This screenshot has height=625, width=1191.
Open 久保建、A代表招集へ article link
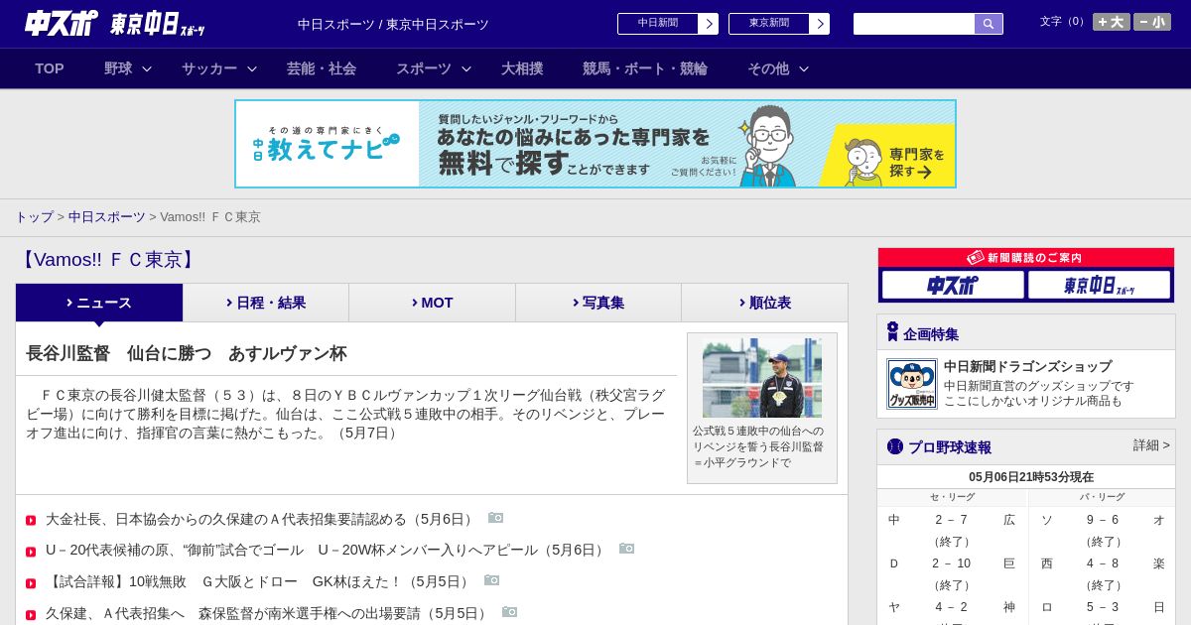tap(269, 613)
